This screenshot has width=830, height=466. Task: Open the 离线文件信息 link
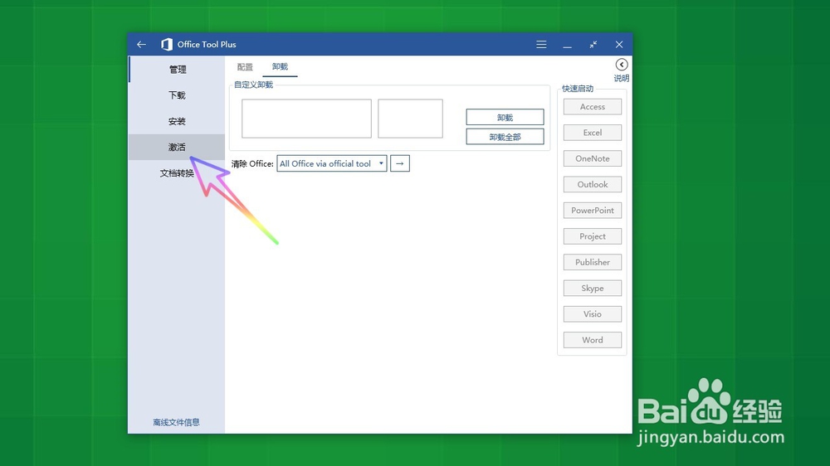pos(176,422)
